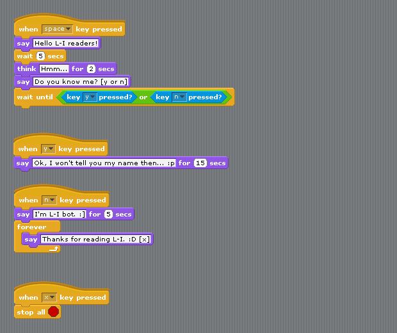Click the wait 5 secs number field

pyautogui.click(x=40, y=56)
